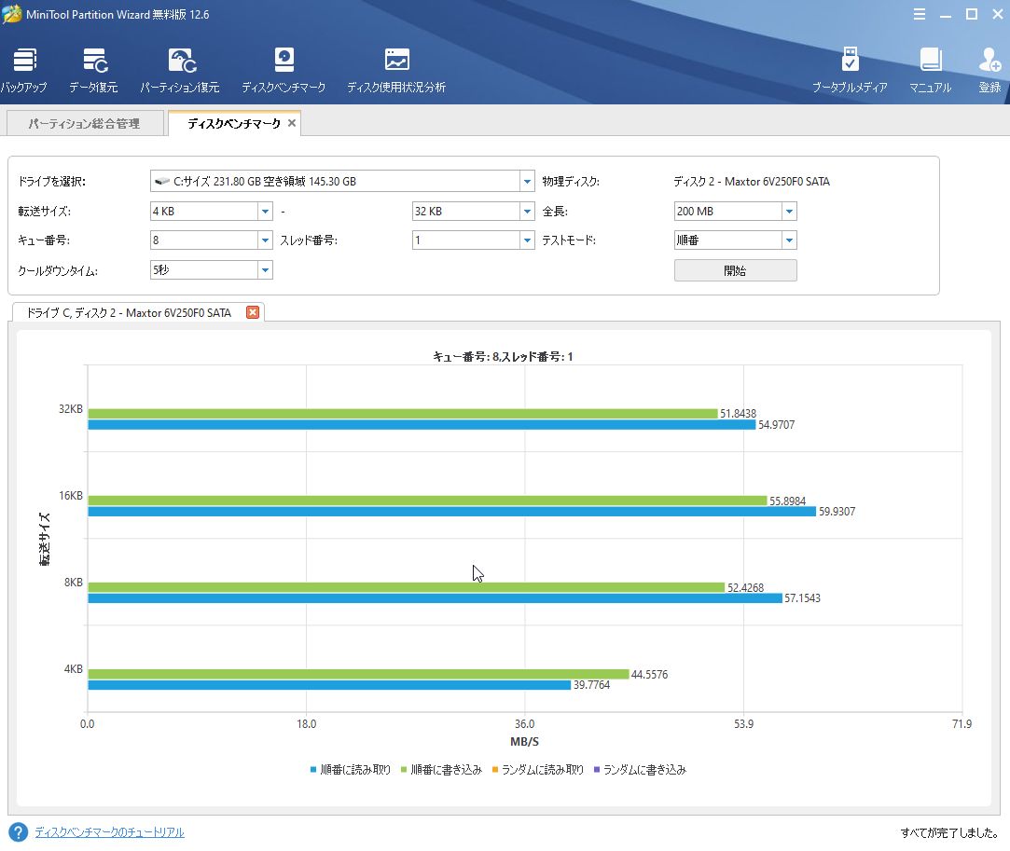Click the 8KB green write bar
Screen dimensions: 1010x851
point(407,587)
